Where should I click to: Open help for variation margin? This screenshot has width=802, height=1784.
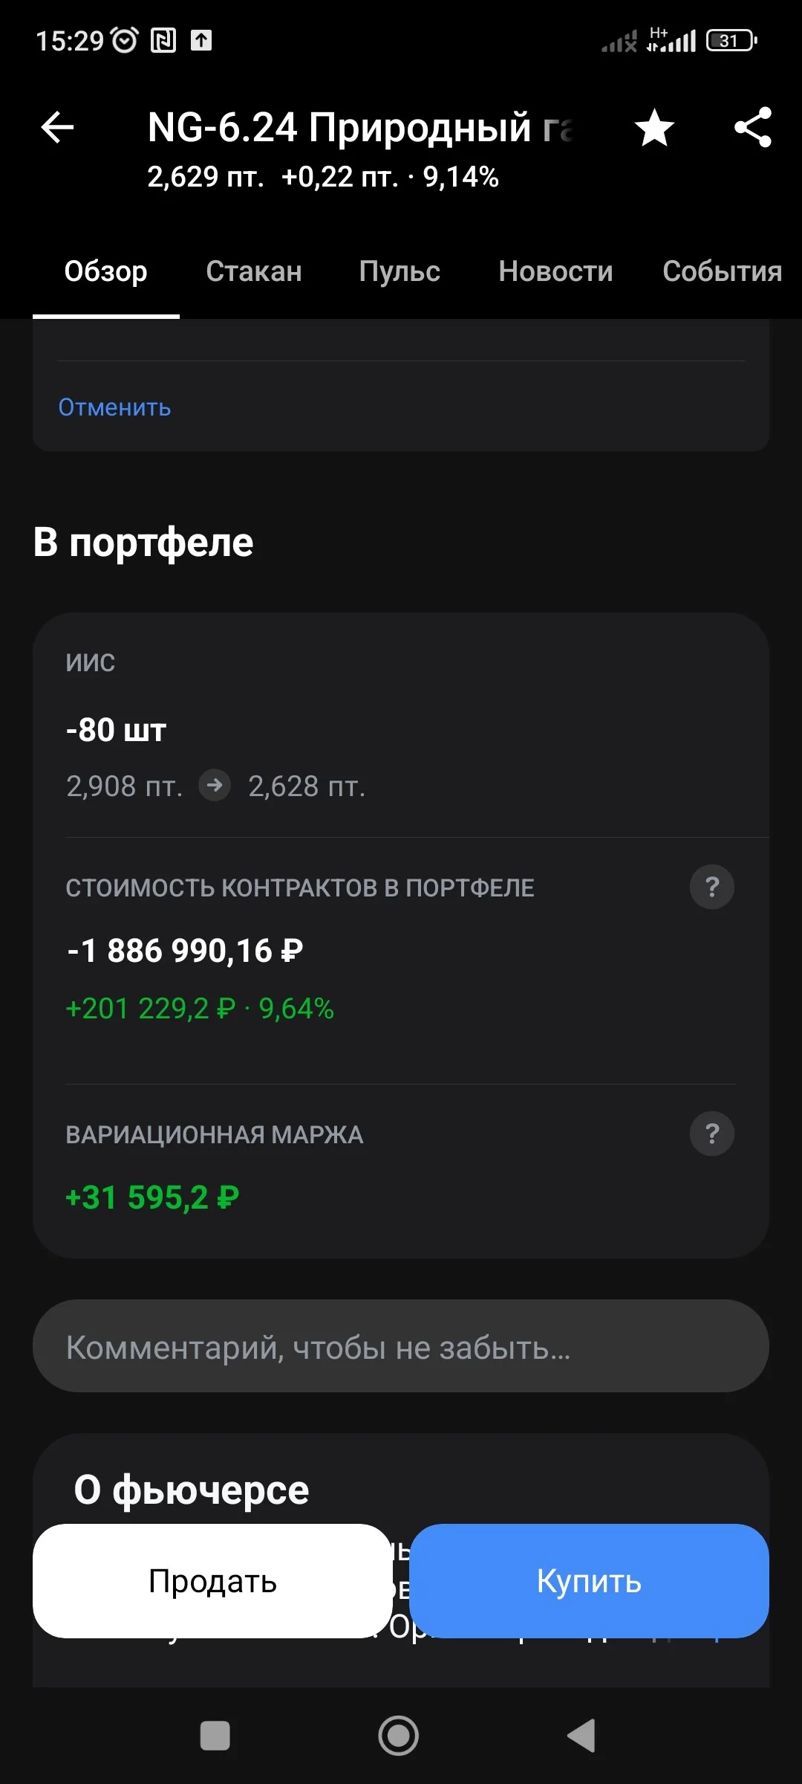[x=712, y=1134]
